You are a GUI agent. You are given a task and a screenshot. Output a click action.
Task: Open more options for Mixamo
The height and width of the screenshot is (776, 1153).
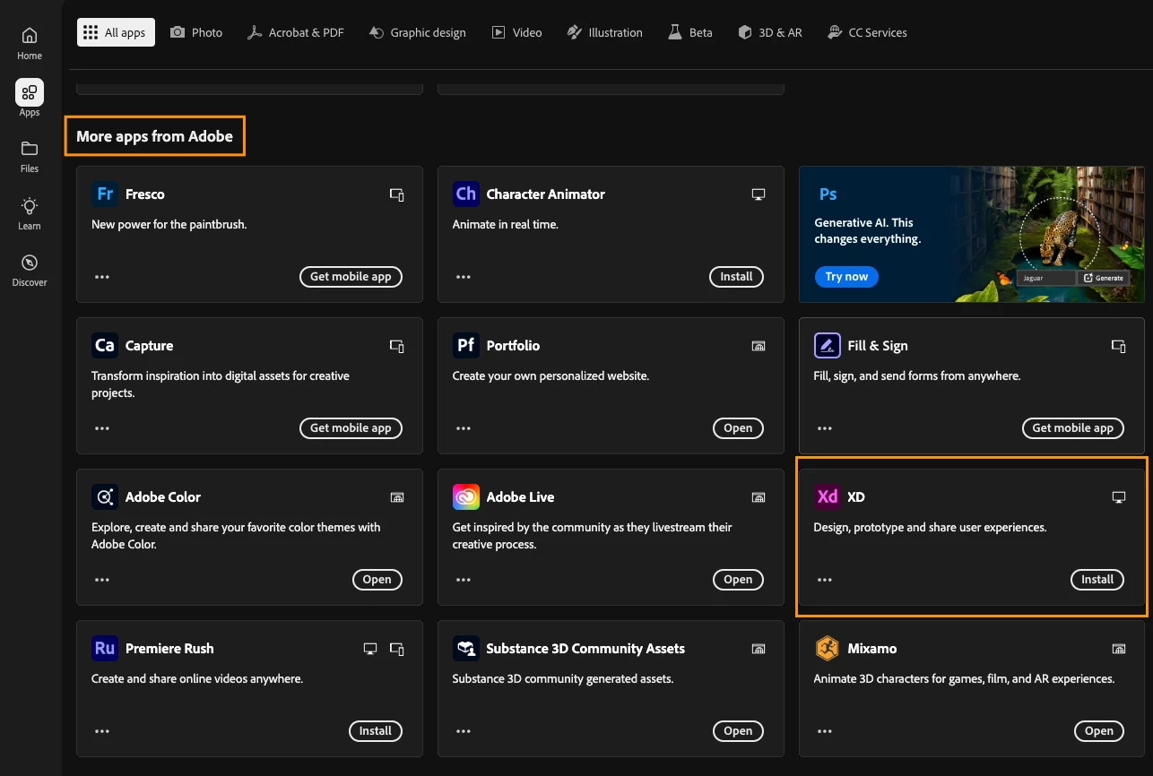pyautogui.click(x=824, y=731)
